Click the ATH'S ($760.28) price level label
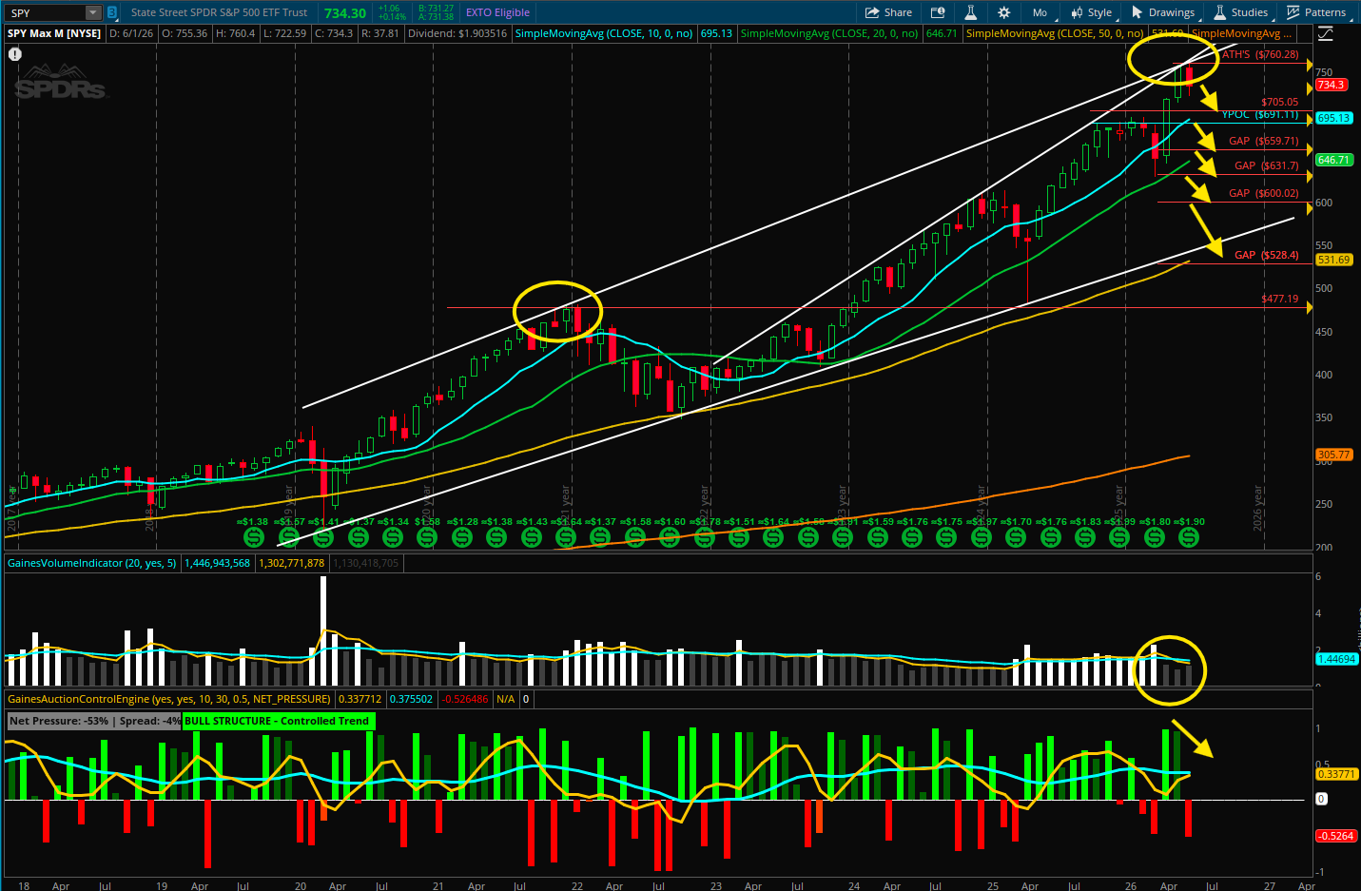Image resolution: width=1361 pixels, height=891 pixels. click(1260, 54)
